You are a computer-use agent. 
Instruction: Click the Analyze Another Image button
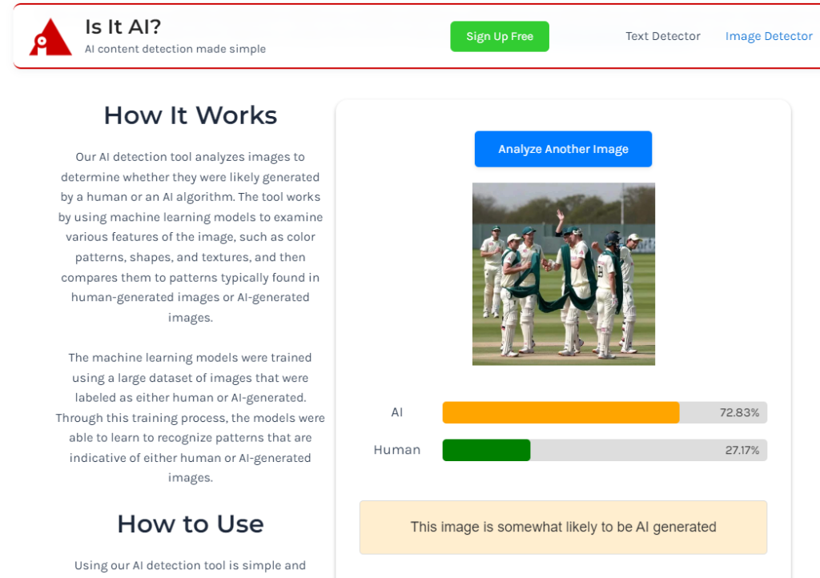click(563, 149)
